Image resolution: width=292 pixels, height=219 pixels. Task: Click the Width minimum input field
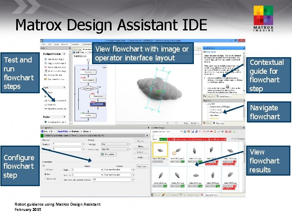click(x=86, y=170)
